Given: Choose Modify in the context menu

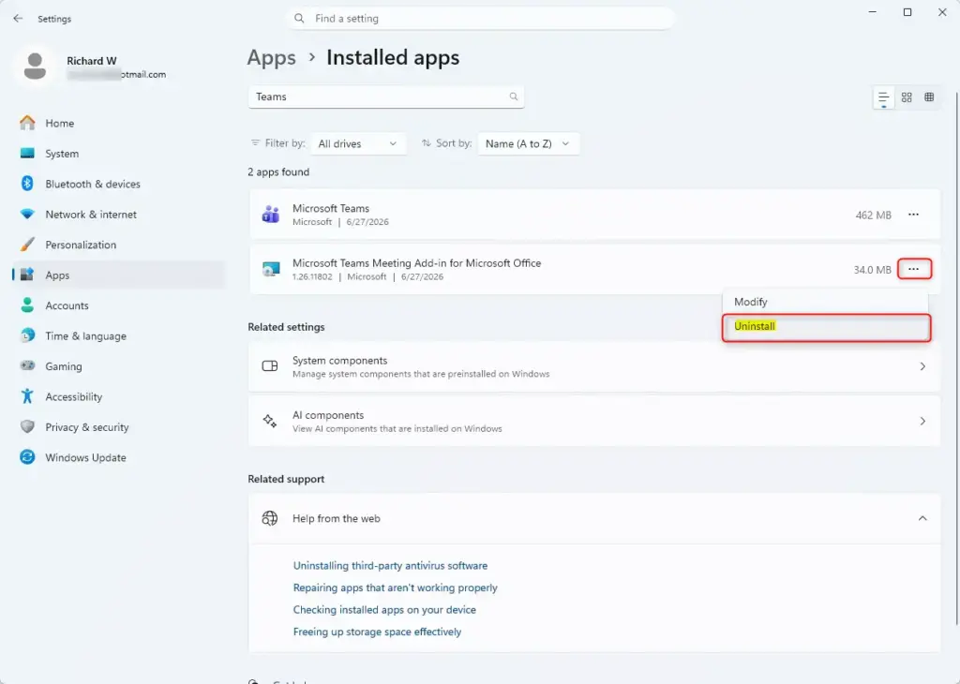Looking at the screenshot, I should [x=825, y=302].
